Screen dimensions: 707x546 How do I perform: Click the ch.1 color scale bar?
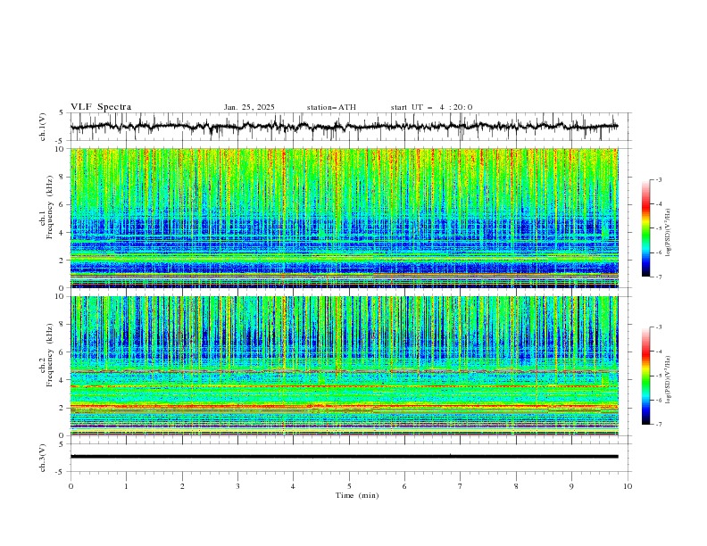click(645, 228)
